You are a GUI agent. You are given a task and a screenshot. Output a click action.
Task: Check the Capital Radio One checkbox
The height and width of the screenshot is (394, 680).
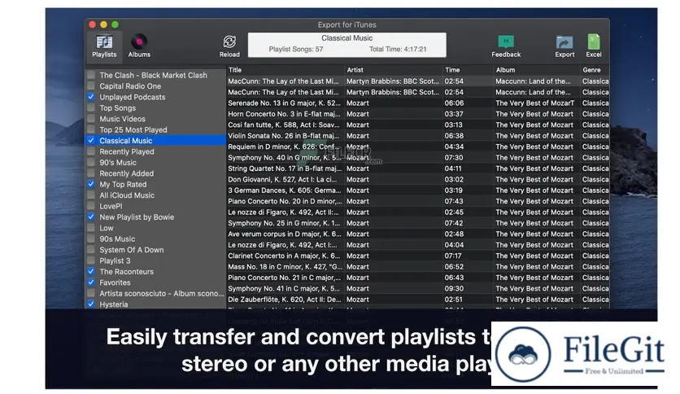click(x=91, y=86)
